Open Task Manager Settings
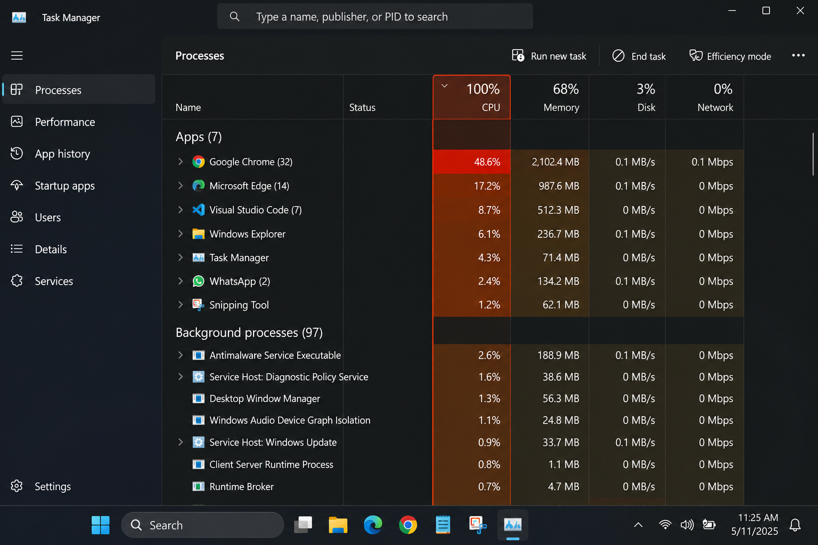The width and height of the screenshot is (818, 545). pos(79,486)
